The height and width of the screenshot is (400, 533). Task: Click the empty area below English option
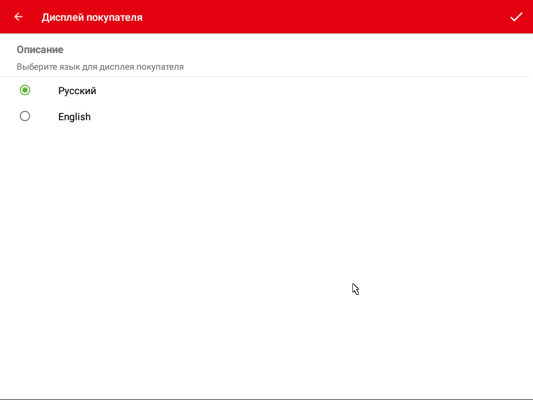click(208, 208)
